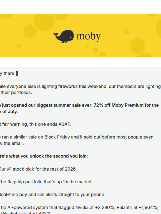This screenshot has height=214, width=161.
Task: Click "fair warning, this one ends ASAP."
Action: (37, 124)
